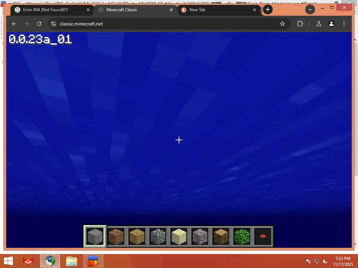358x268 pixels.
Task: Open the browser extensions puzzle icon
Action: tap(300, 24)
